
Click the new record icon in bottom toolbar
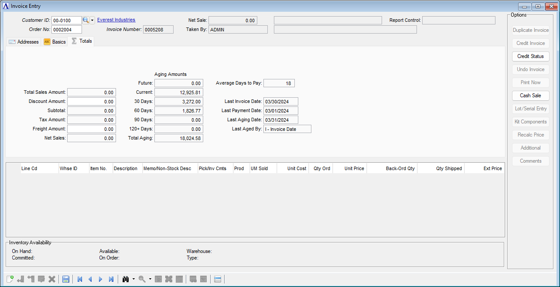(10, 279)
